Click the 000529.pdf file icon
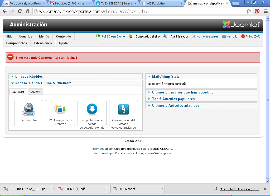Viewport: 270px width, 196px height. tap(115, 189)
